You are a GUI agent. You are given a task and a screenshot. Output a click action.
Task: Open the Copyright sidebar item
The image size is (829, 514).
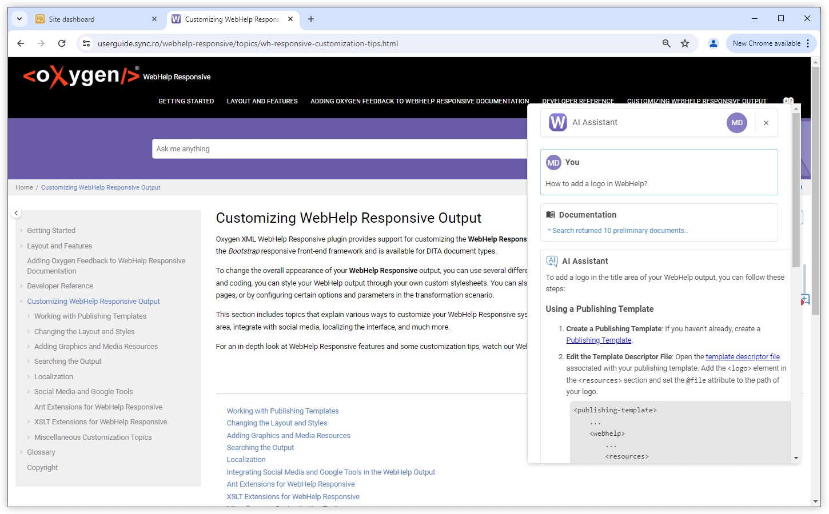[x=42, y=468]
